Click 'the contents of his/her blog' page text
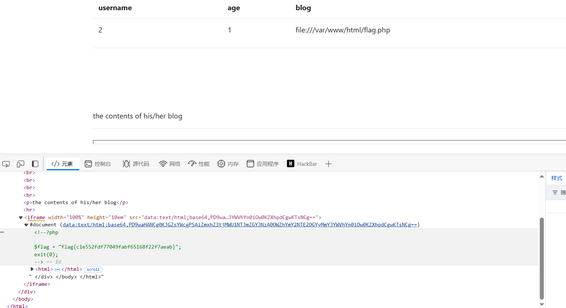 tap(138, 116)
